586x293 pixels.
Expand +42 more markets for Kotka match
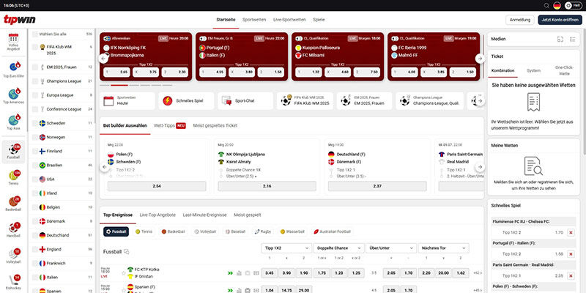click(x=478, y=273)
